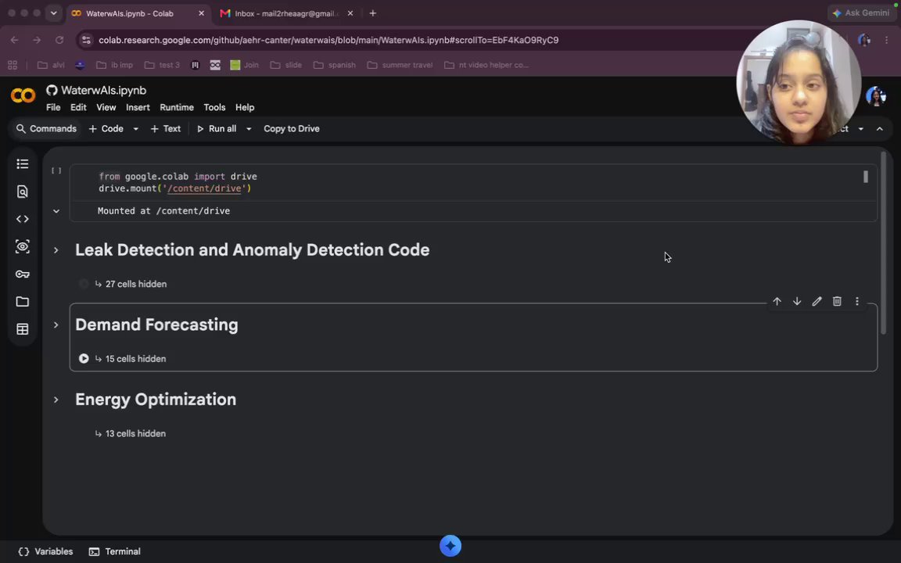This screenshot has width=901, height=563.
Task: Move Demand Forecasting cell up
Action: [777, 301]
